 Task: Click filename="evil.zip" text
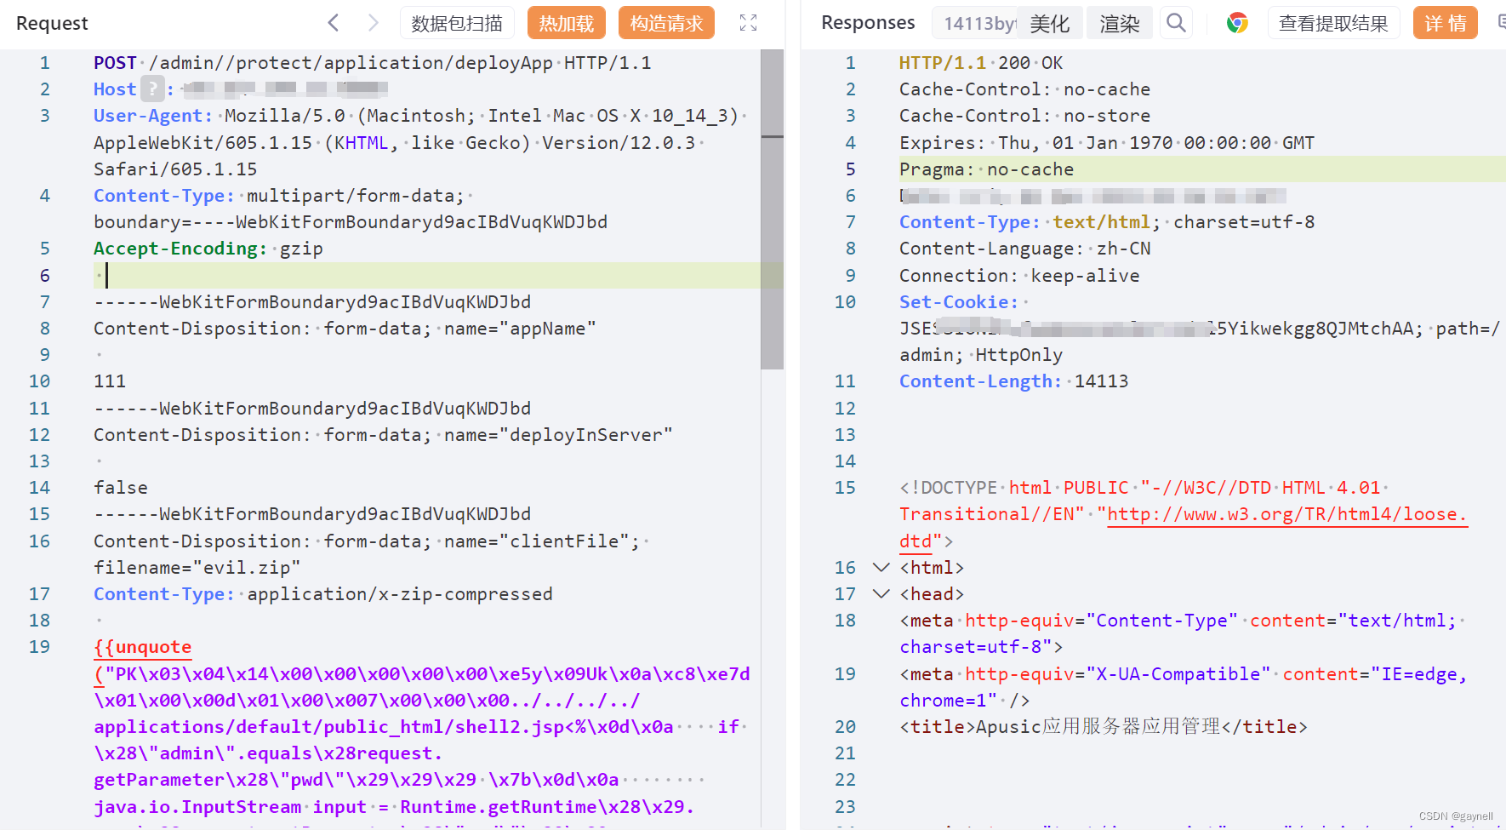(197, 567)
